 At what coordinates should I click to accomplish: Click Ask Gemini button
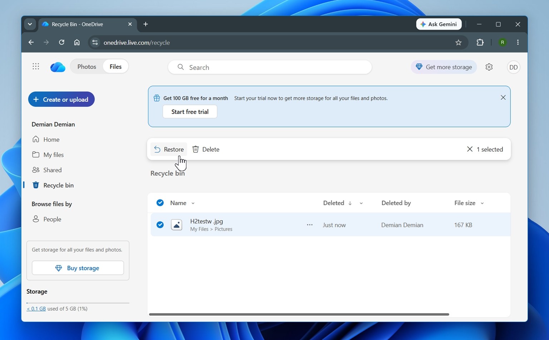pyautogui.click(x=439, y=24)
